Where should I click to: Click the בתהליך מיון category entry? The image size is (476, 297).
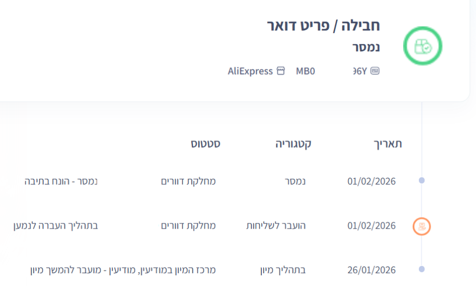[x=283, y=270]
